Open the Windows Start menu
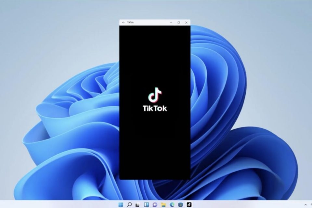 (x=121, y=204)
